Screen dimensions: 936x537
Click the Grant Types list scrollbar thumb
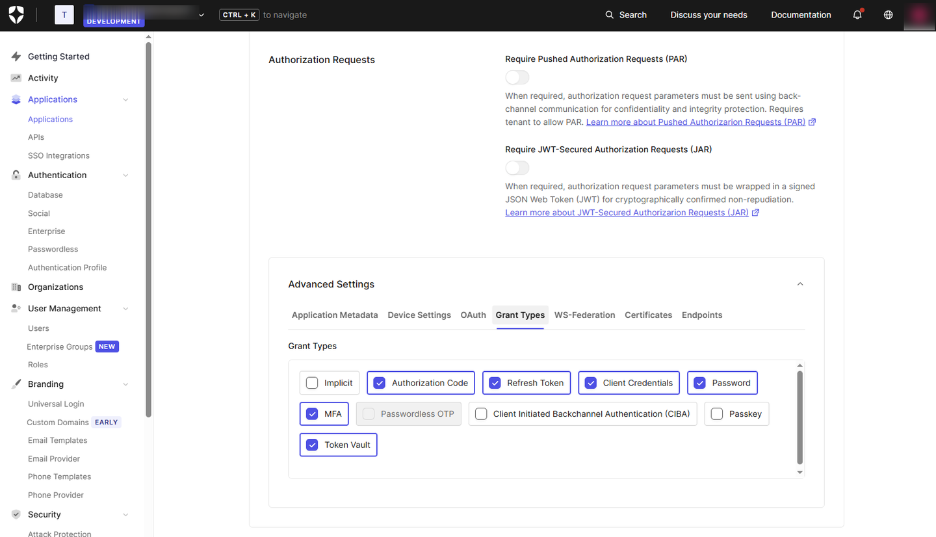800,417
